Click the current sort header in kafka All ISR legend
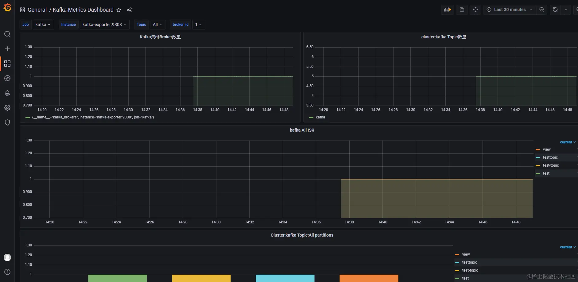Viewport: 578px width, 282px height. tap(568, 142)
